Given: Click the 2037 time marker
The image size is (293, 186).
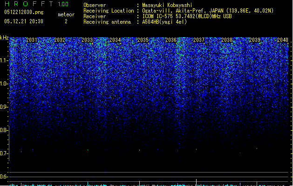Looking at the screenshot, I should (x=199, y=40).
